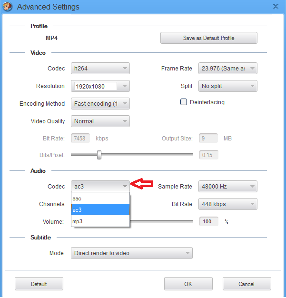This screenshot has width=286, height=298.
Task: Open the Split dropdown showing No split
Action: pyautogui.click(x=227, y=86)
